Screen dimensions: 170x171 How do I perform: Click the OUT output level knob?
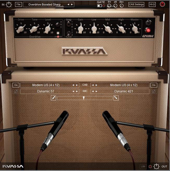point(156,166)
